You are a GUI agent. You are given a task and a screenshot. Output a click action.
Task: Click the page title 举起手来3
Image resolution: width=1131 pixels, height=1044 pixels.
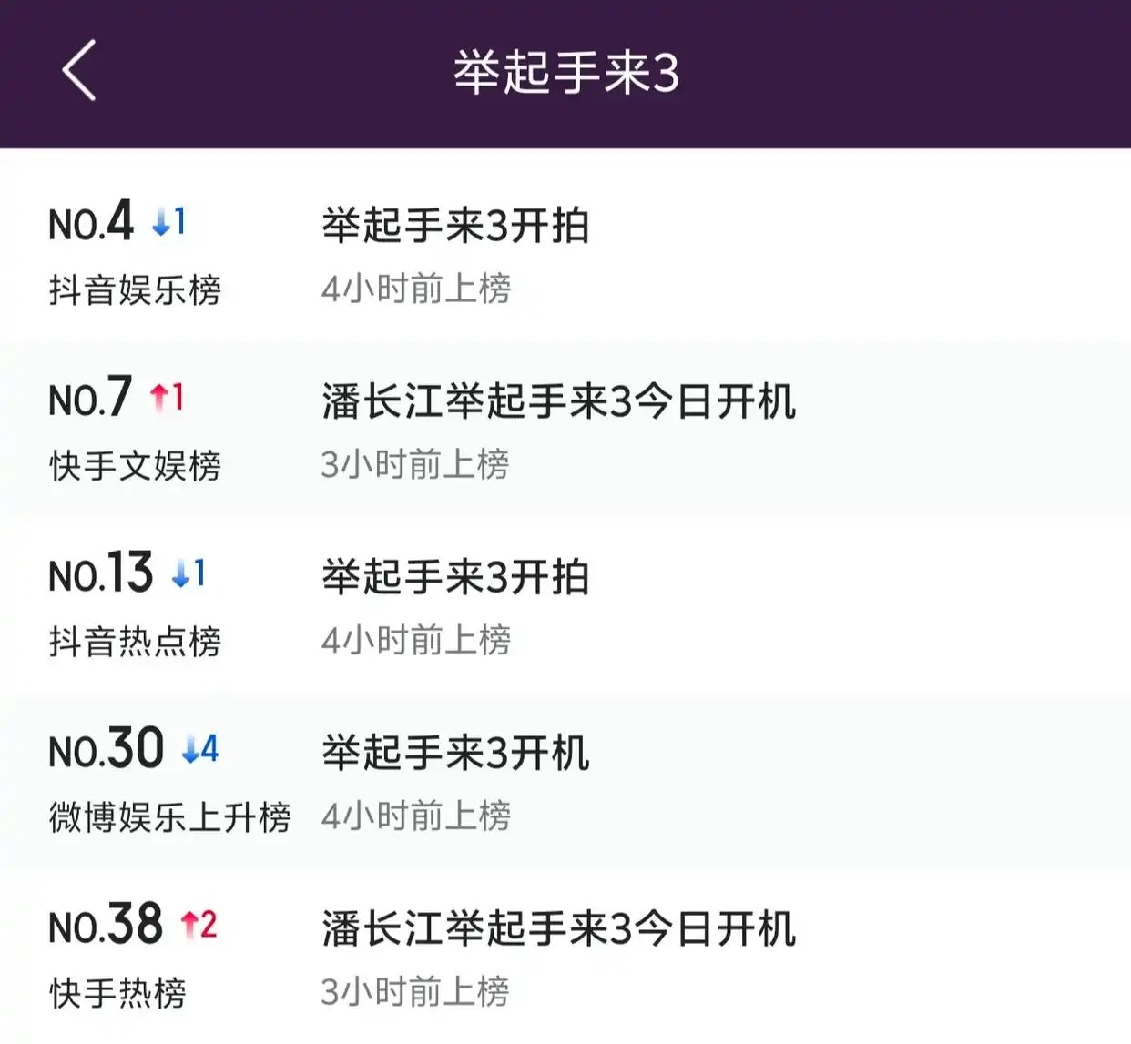(565, 73)
